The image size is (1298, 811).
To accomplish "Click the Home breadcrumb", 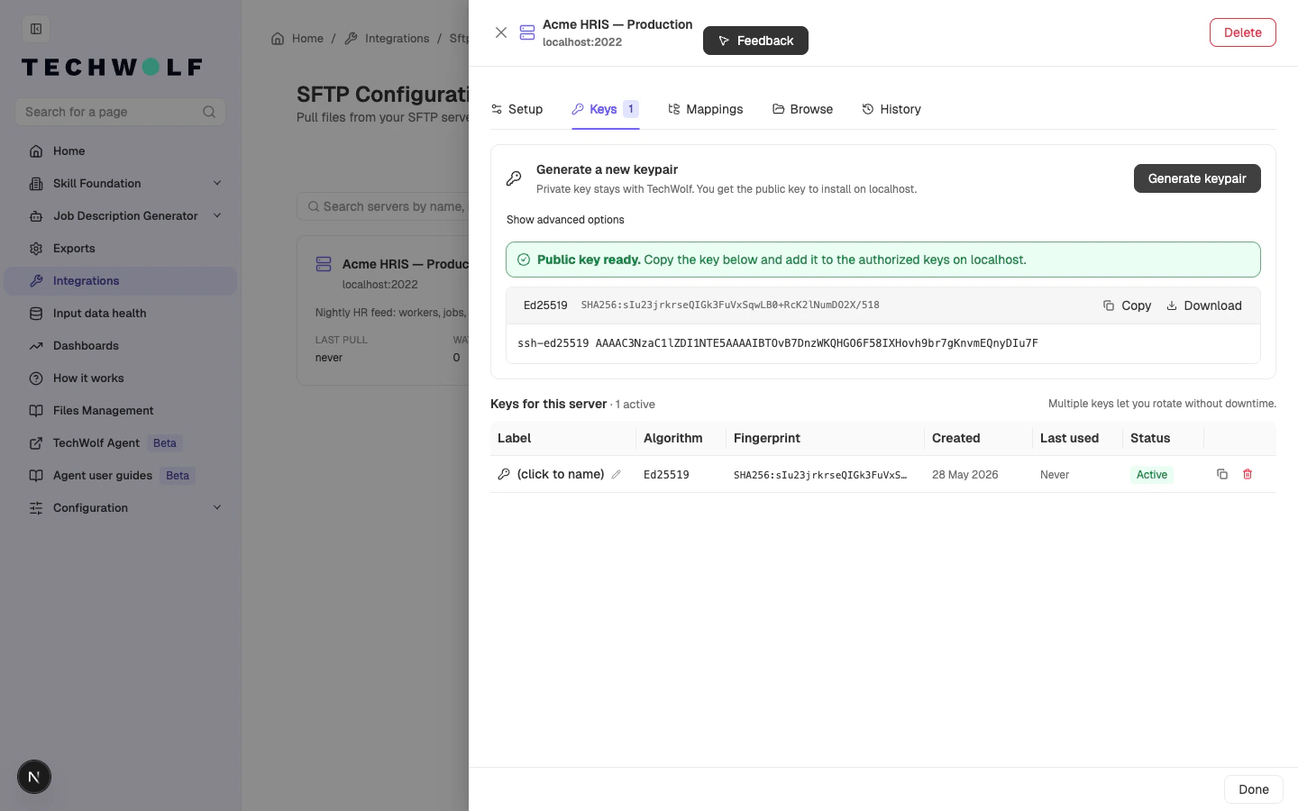I will (x=297, y=39).
